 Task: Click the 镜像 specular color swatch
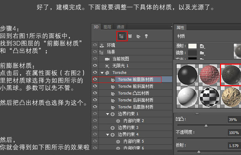[192, 53]
